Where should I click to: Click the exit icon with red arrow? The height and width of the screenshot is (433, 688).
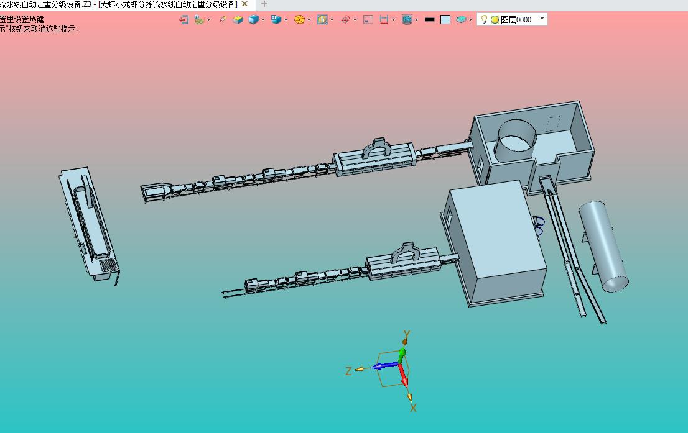point(184,20)
